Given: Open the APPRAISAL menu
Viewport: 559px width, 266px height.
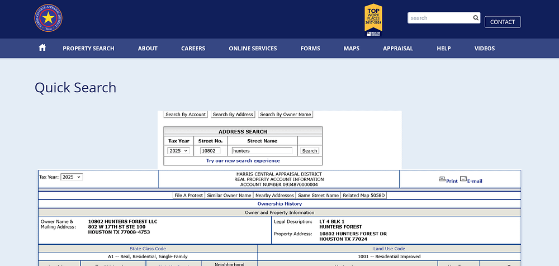Looking at the screenshot, I should coord(398,49).
